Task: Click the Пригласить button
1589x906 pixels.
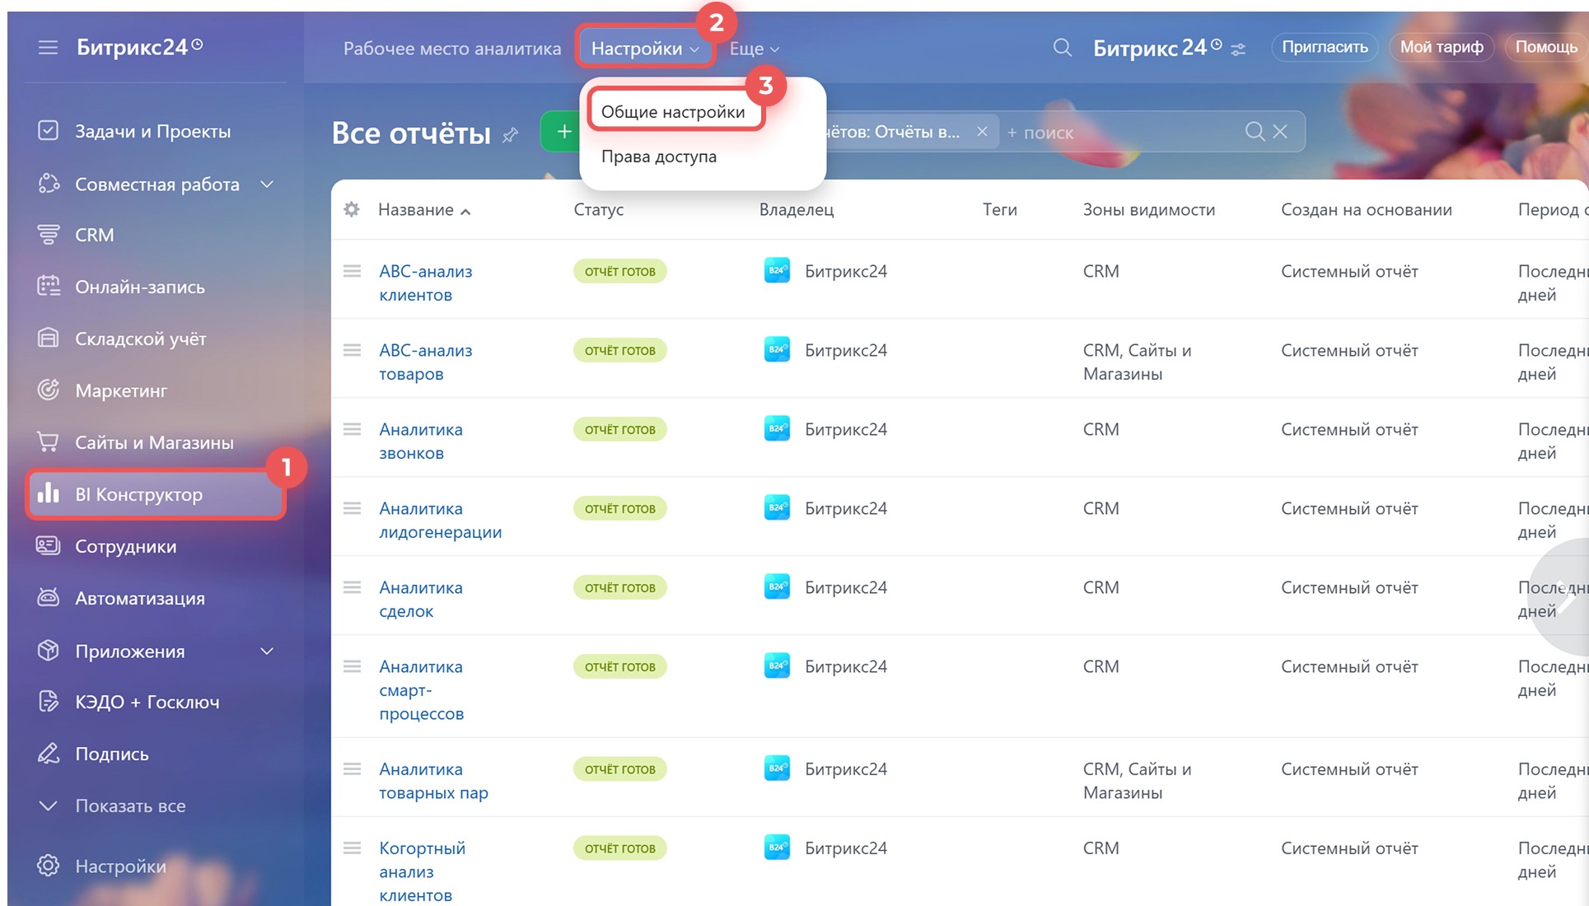Action: [1325, 47]
